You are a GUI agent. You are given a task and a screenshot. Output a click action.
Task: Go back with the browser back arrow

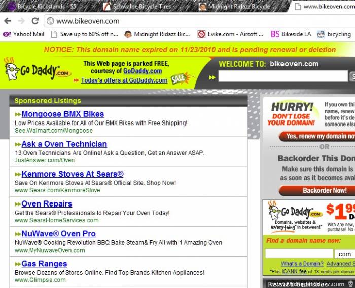coord(8,21)
